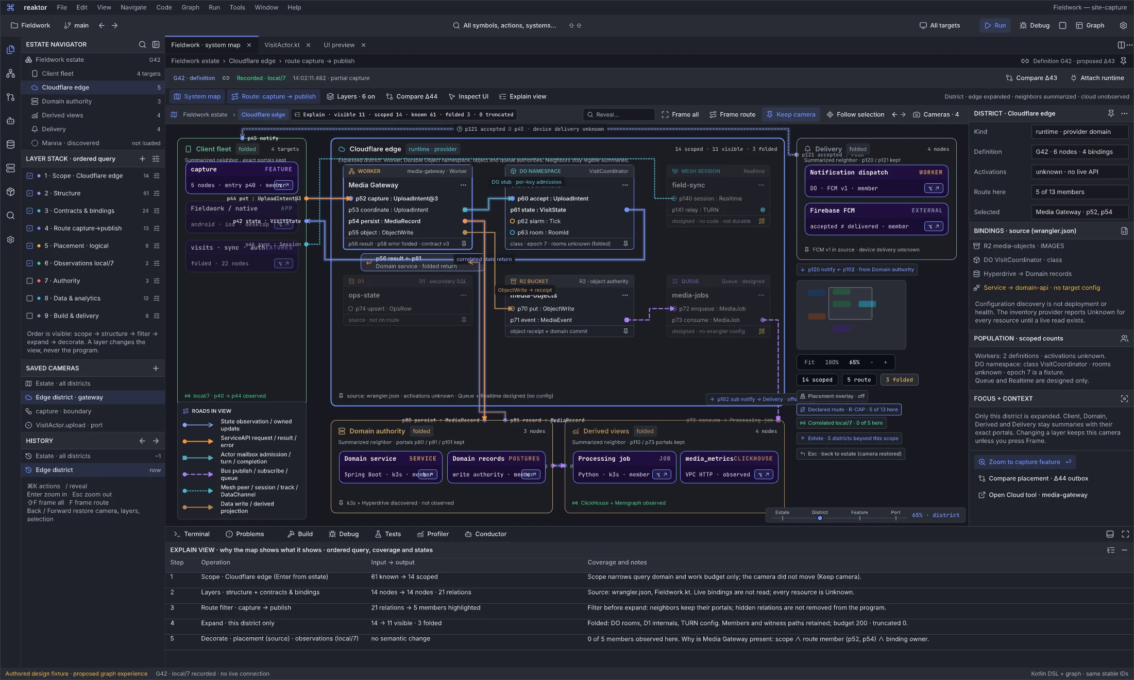Image resolution: width=1134 pixels, height=680 pixels.
Task: Go back in History panel
Action: tap(142, 441)
